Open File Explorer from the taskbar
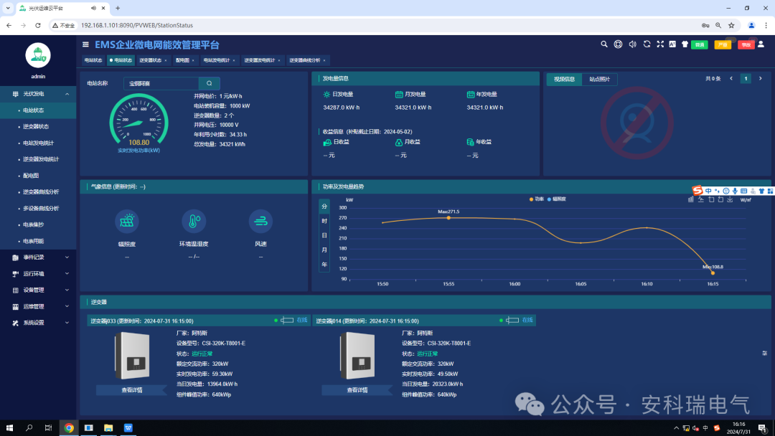The height and width of the screenshot is (436, 775). [x=108, y=427]
